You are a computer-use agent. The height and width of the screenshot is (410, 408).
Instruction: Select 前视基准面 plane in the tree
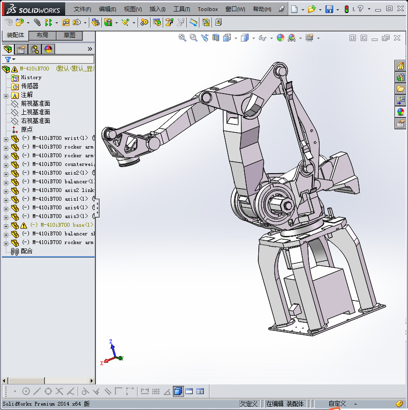point(35,104)
